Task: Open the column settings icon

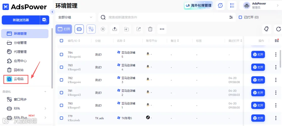Action: click(277, 41)
